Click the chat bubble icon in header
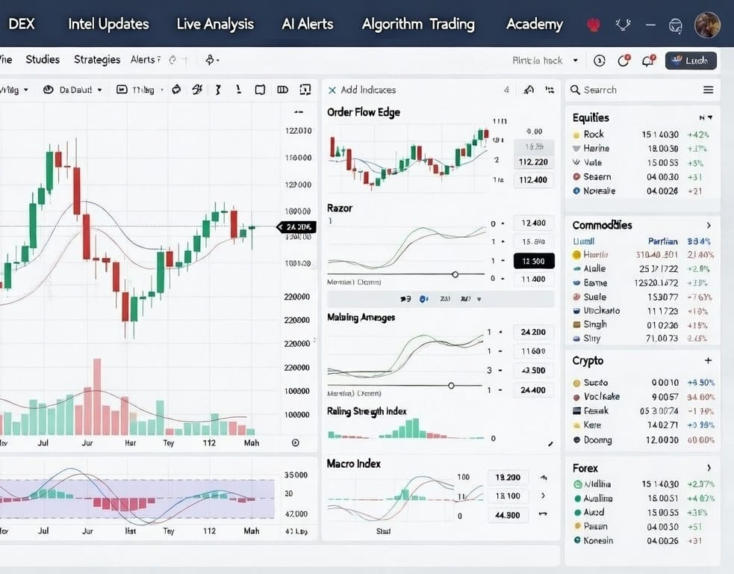 point(676,25)
